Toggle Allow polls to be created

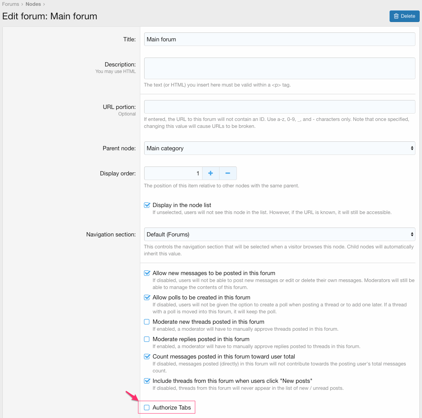point(147,297)
